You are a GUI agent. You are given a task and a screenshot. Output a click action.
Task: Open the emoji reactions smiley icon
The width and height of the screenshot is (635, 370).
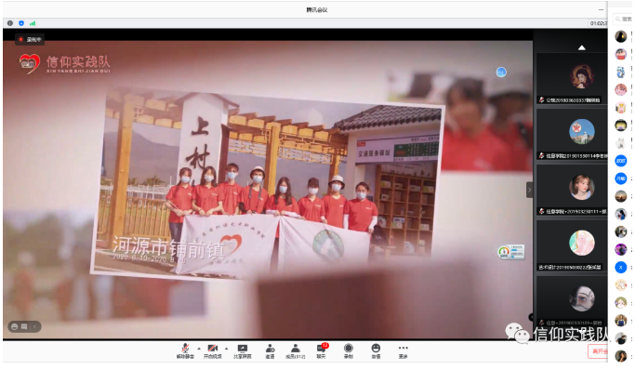pos(376,351)
